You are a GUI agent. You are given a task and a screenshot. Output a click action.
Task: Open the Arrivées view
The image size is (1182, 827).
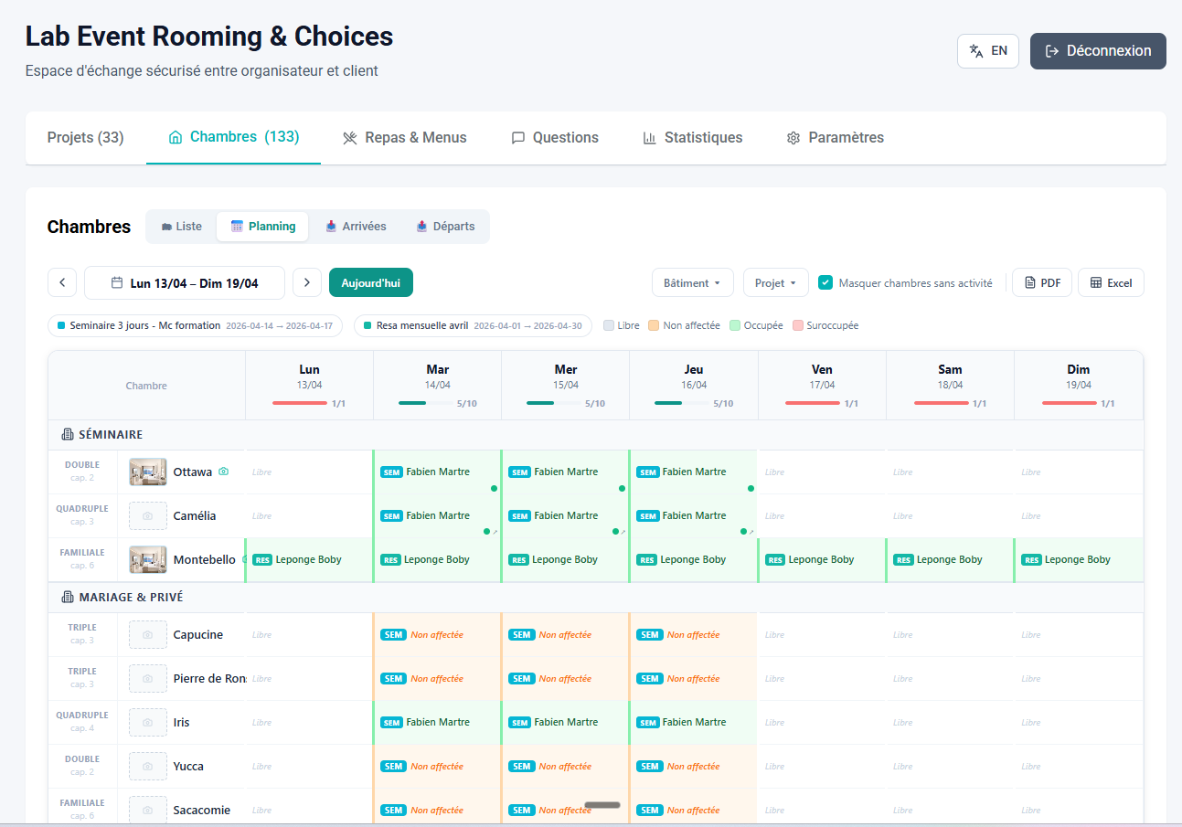pyautogui.click(x=355, y=226)
